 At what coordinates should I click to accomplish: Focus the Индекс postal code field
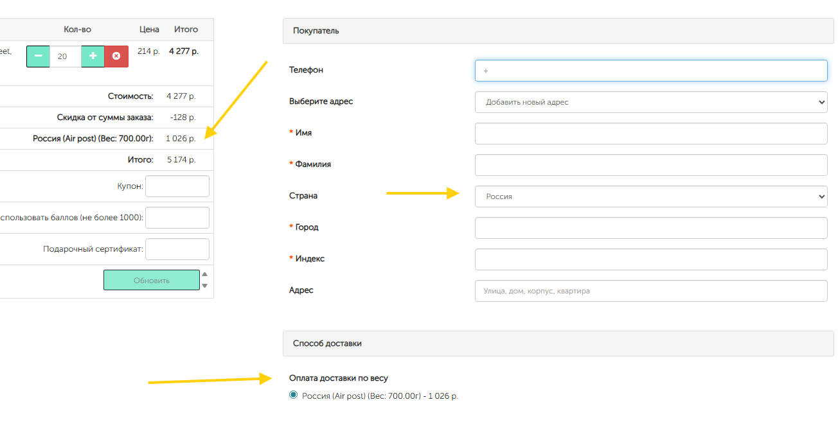tap(650, 259)
